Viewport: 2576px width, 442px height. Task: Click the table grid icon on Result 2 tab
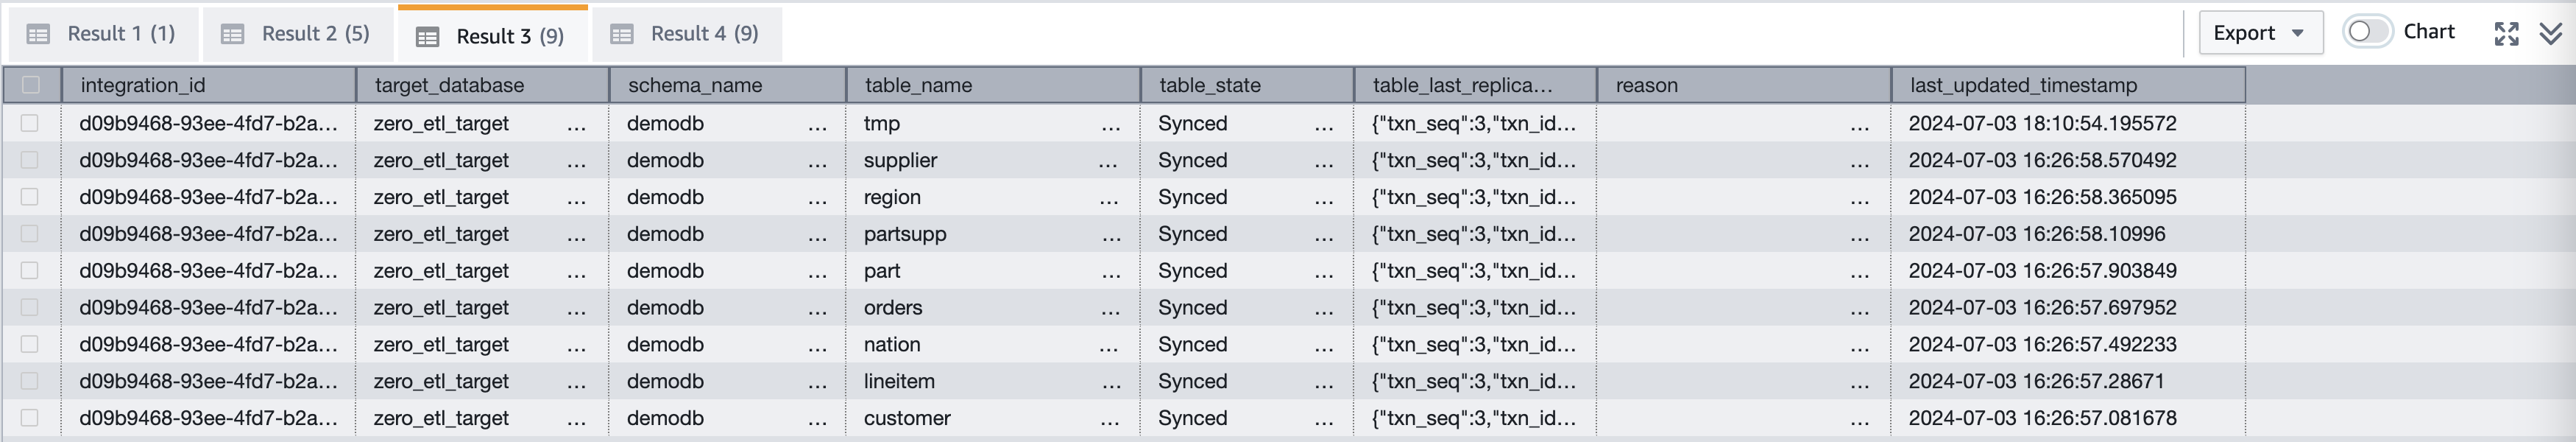pos(235,33)
